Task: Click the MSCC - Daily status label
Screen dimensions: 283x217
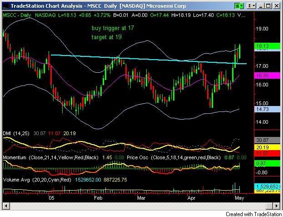Action: click(17, 15)
